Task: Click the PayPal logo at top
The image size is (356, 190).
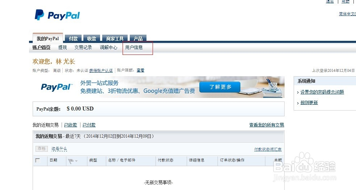Action: coord(57,15)
